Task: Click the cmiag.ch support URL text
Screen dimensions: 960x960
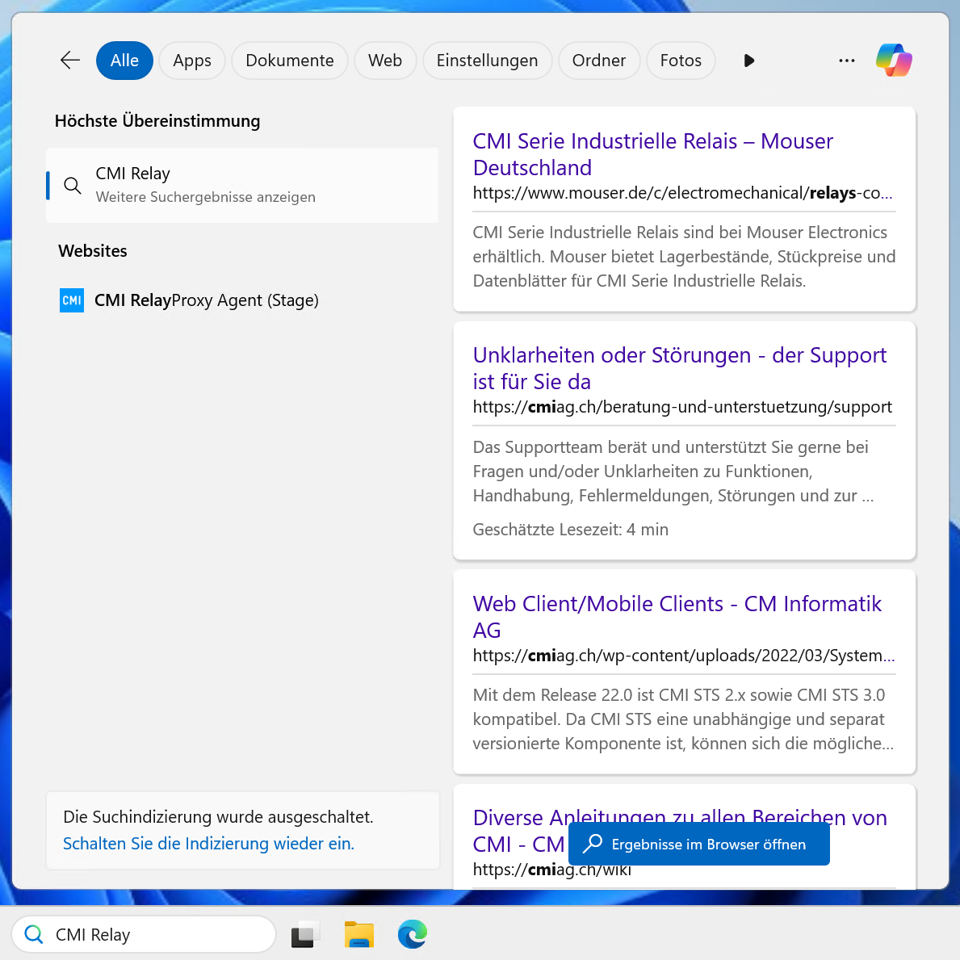Action: tap(682, 407)
